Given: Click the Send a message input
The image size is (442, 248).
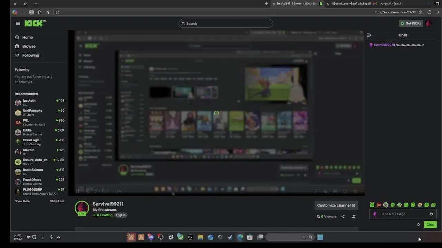Looking at the screenshot, I should 402,214.
